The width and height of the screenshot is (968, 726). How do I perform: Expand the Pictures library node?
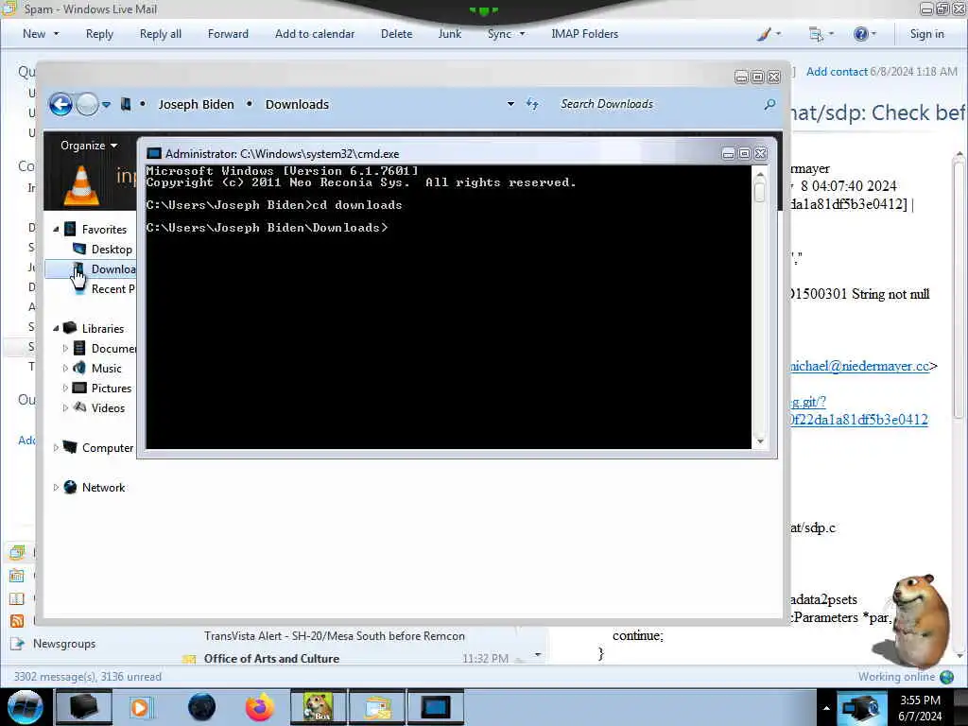point(65,389)
